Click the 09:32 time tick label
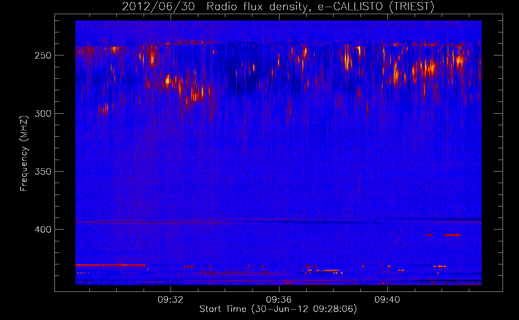The height and width of the screenshot is (320, 519). tap(170, 300)
